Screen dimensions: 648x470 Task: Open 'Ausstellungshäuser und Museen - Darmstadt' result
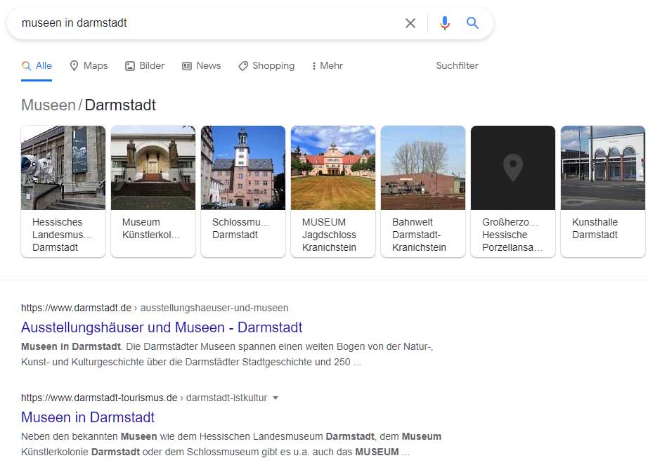click(162, 327)
